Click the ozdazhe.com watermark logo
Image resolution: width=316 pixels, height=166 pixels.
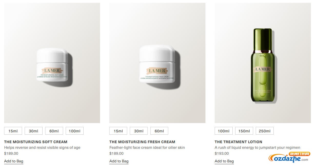290,158
